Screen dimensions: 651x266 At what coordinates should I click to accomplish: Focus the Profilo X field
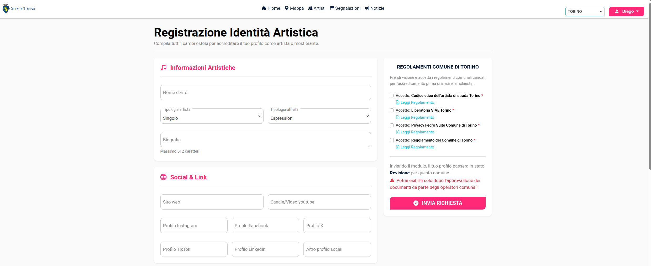coord(337,226)
